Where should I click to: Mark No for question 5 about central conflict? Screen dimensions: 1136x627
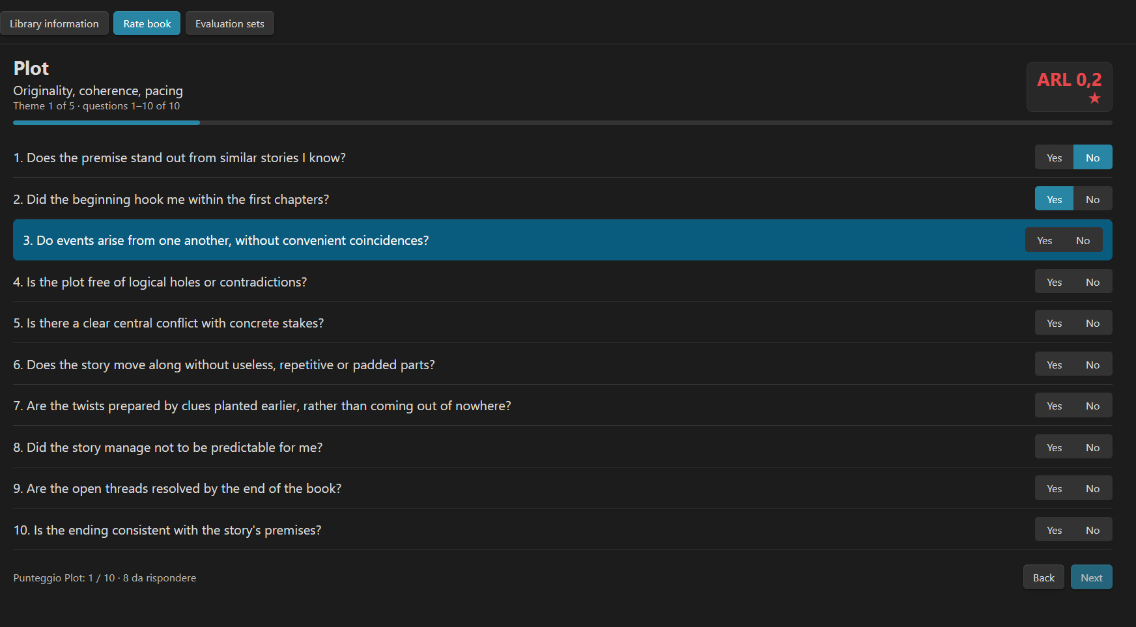pyautogui.click(x=1092, y=323)
